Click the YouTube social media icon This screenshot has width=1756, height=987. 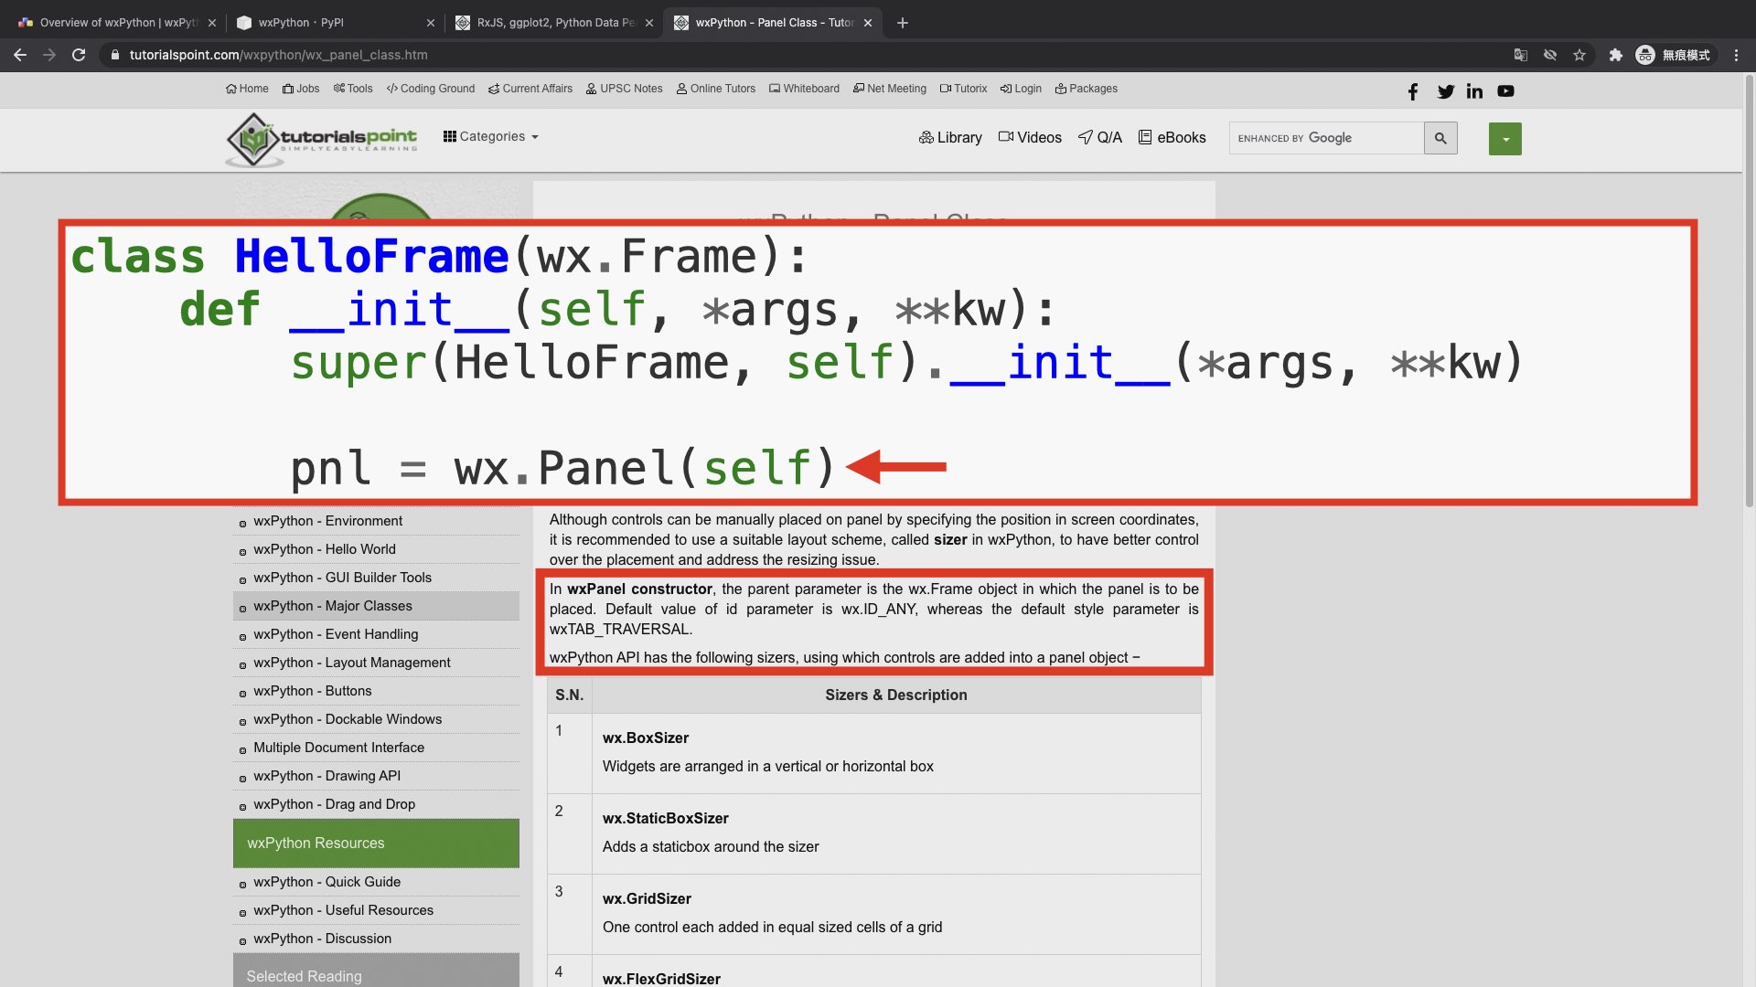(x=1506, y=90)
